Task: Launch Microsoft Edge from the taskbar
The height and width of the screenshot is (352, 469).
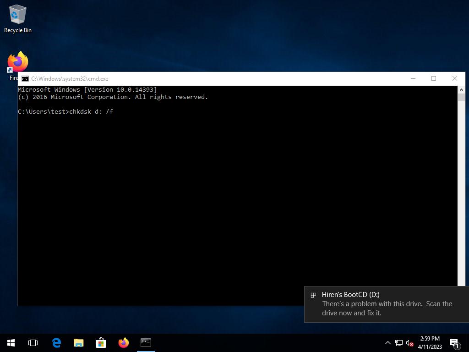Action: coord(56,343)
